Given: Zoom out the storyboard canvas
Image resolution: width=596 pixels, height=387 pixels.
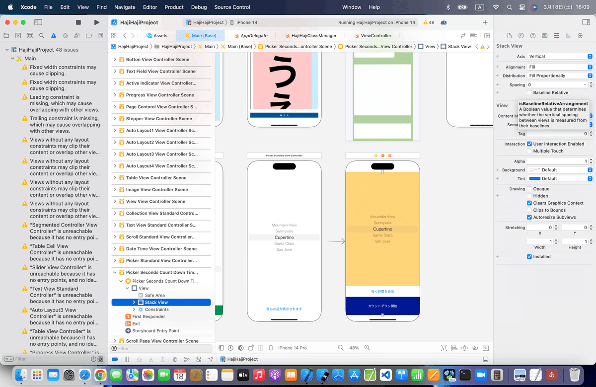Looking at the screenshot, I should 341,348.
